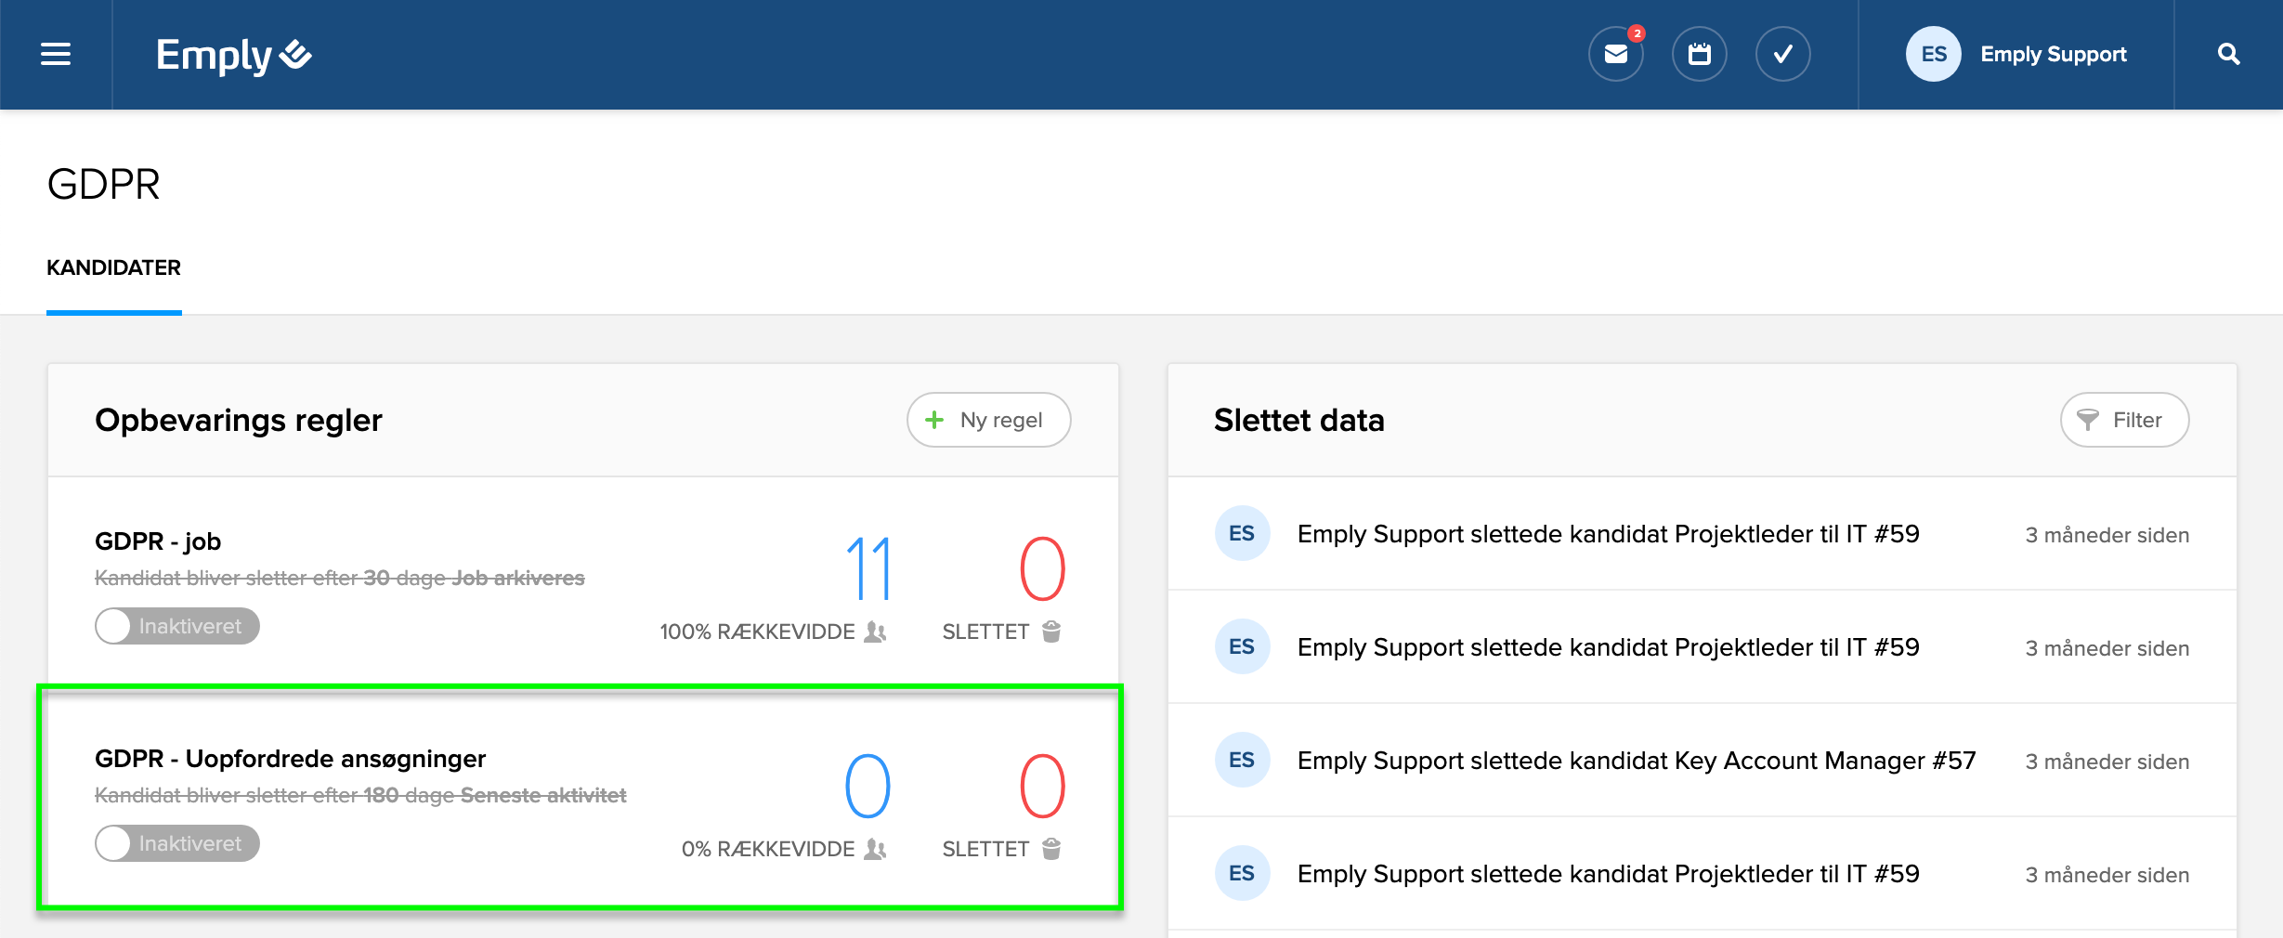Image resolution: width=2283 pixels, height=938 pixels.
Task: Click the first Projektleder til IT #59 entry
Action: pyautogui.click(x=1608, y=534)
